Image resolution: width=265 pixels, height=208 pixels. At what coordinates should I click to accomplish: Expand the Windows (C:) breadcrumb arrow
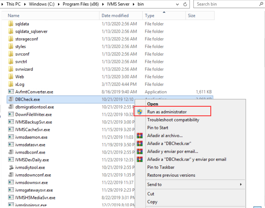(x=59, y=4)
